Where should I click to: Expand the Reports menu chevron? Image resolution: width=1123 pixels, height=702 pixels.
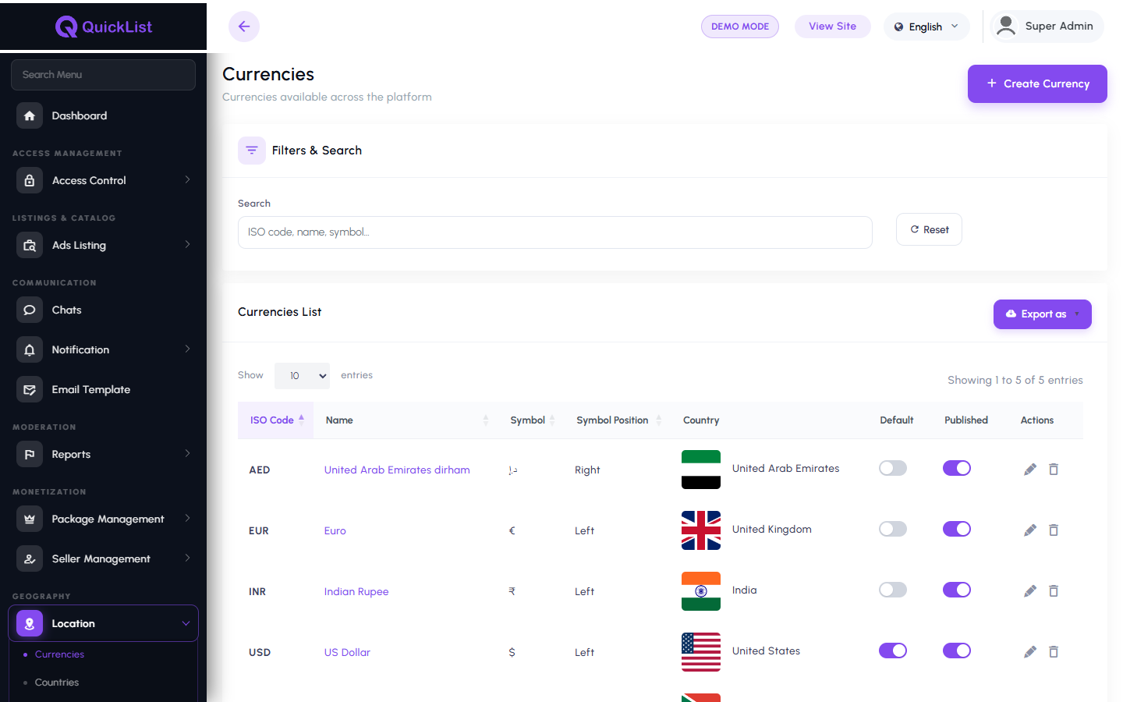187,453
